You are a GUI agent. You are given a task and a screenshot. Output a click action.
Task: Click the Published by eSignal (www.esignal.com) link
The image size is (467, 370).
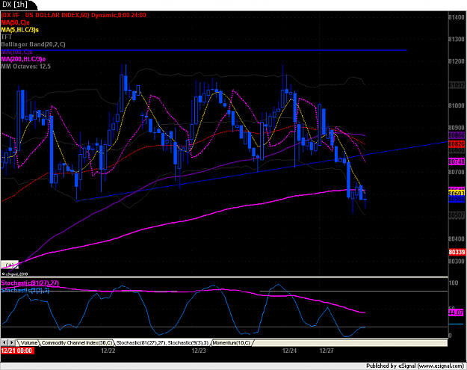pyautogui.click(x=415, y=366)
